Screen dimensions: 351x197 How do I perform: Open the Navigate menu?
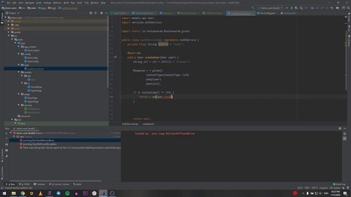pos(29,3)
